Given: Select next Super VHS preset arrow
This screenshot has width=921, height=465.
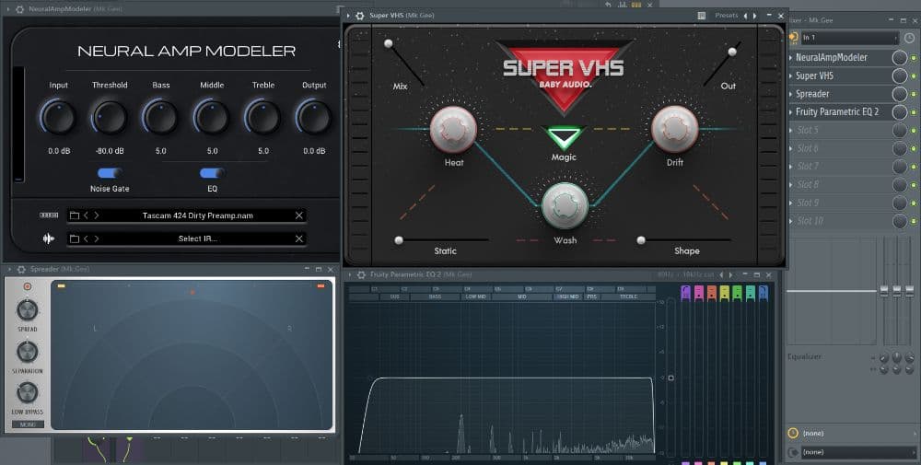Looking at the screenshot, I should click(755, 16).
